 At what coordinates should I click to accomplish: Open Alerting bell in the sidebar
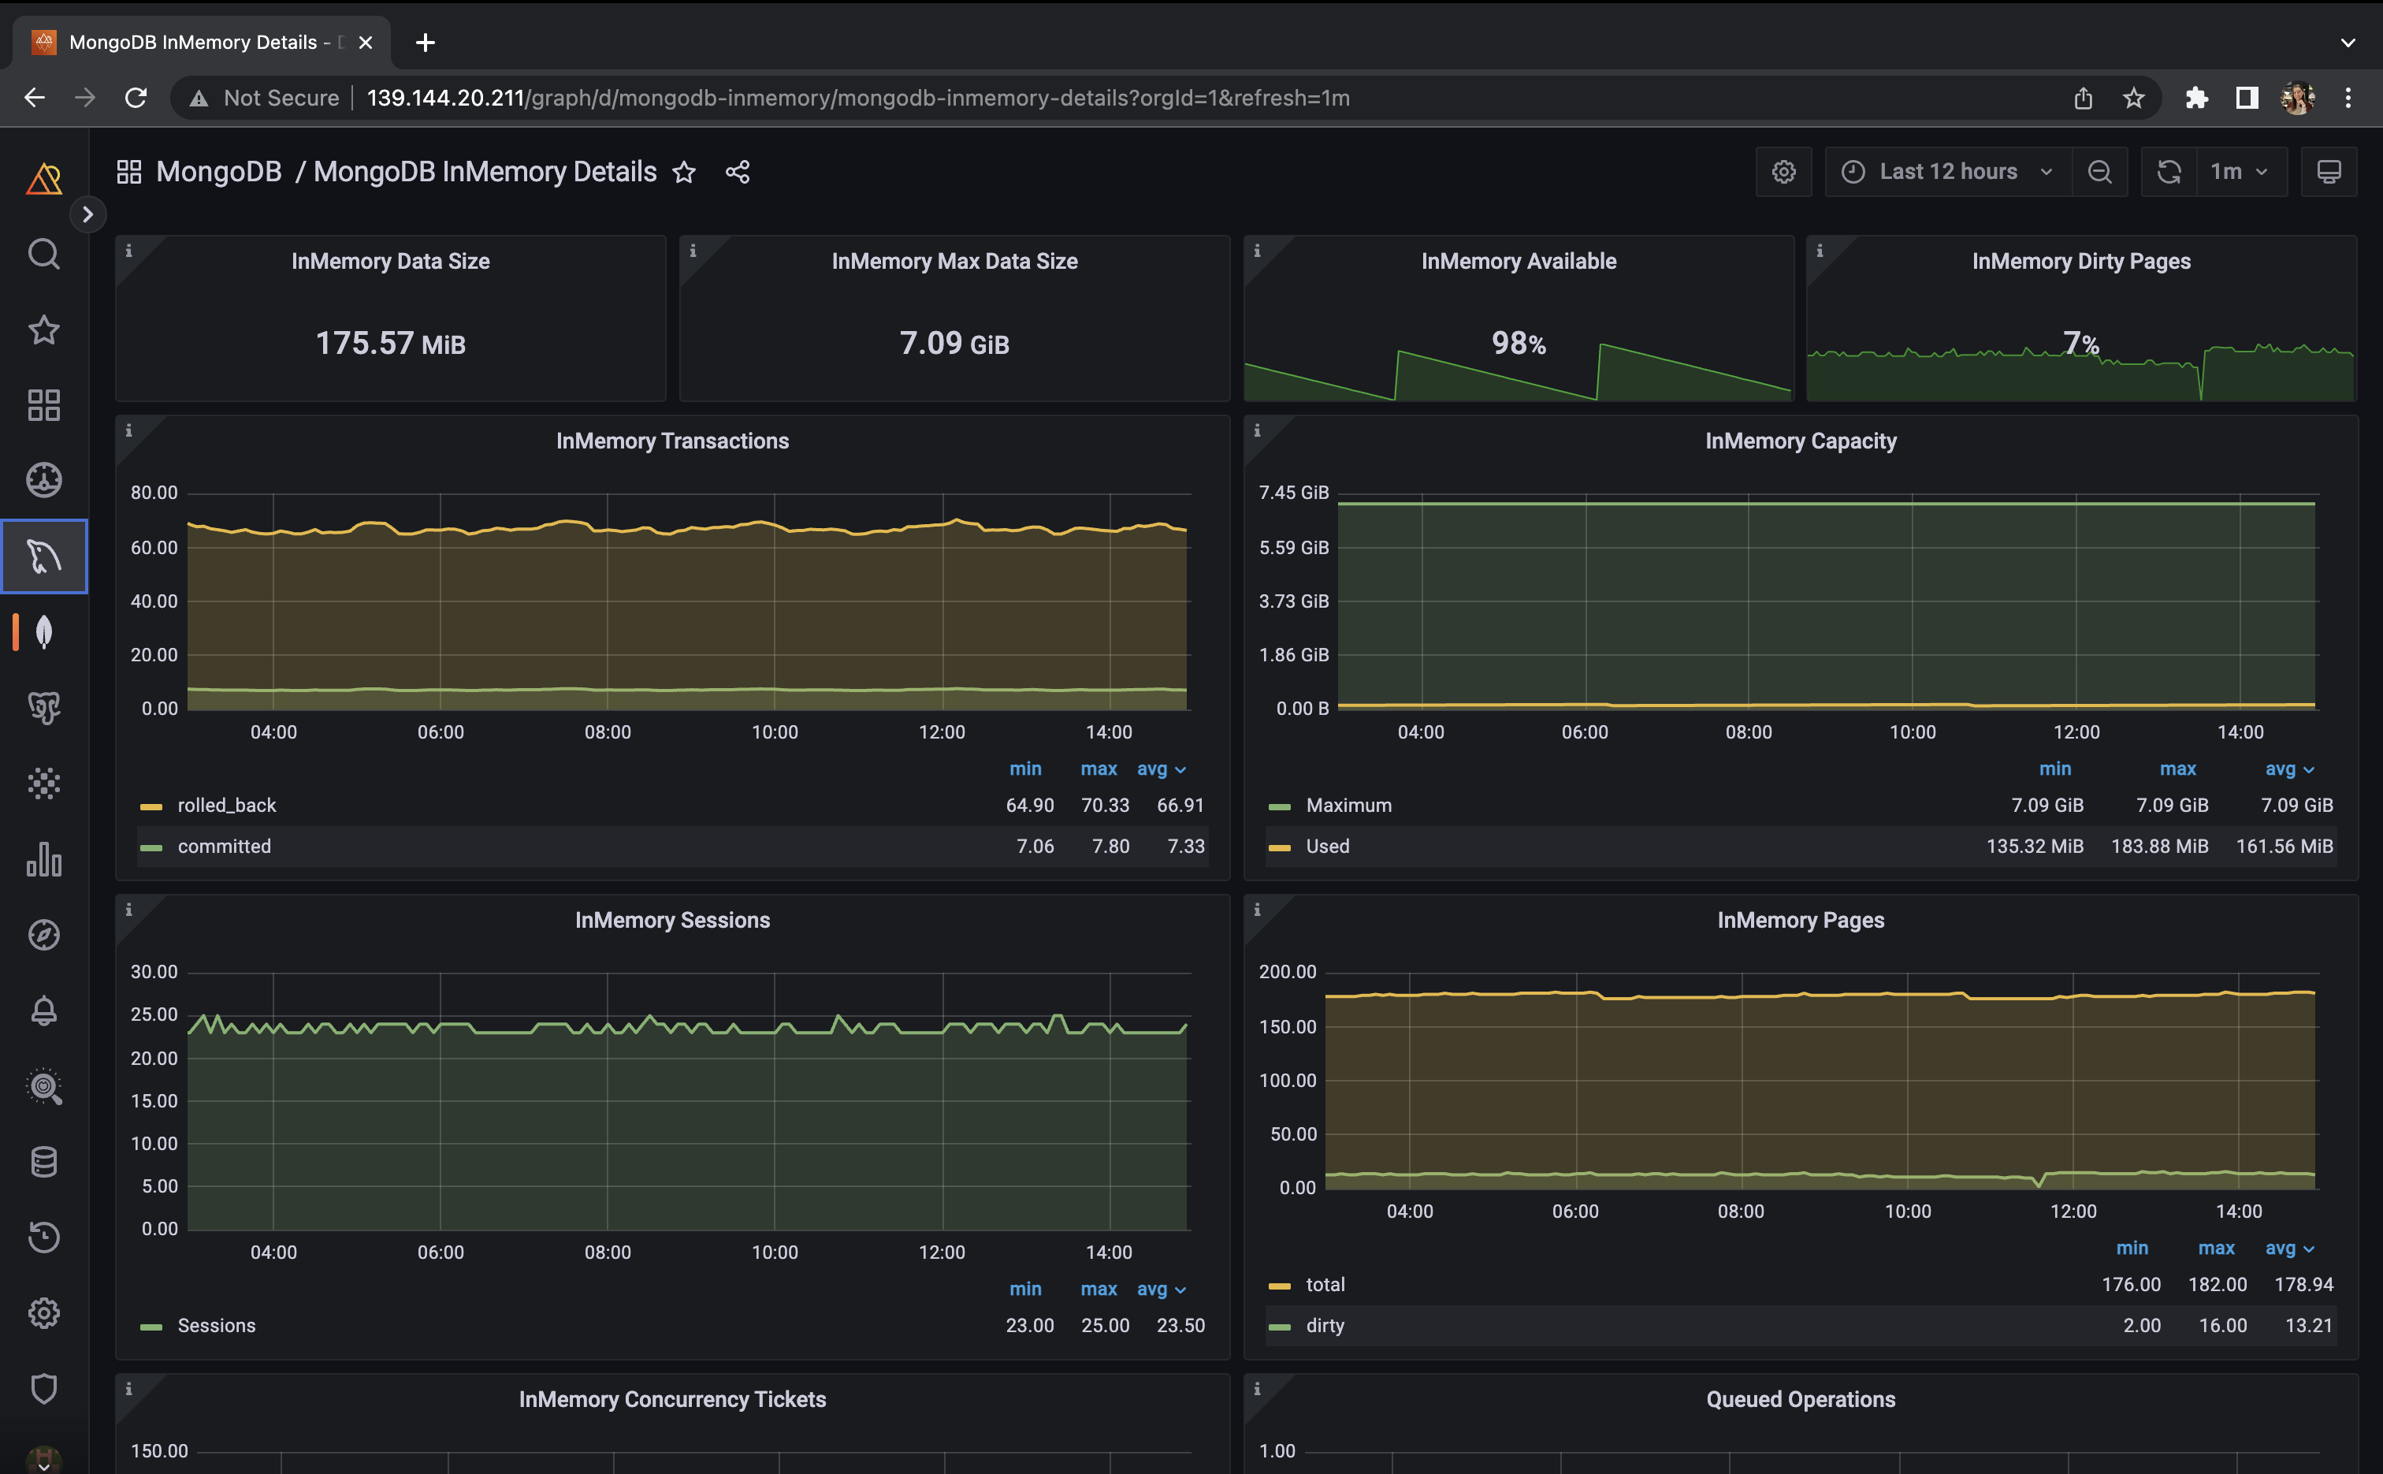(44, 1011)
